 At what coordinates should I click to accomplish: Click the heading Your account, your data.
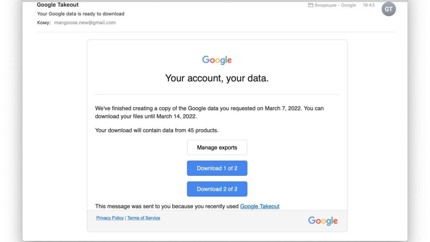point(217,78)
